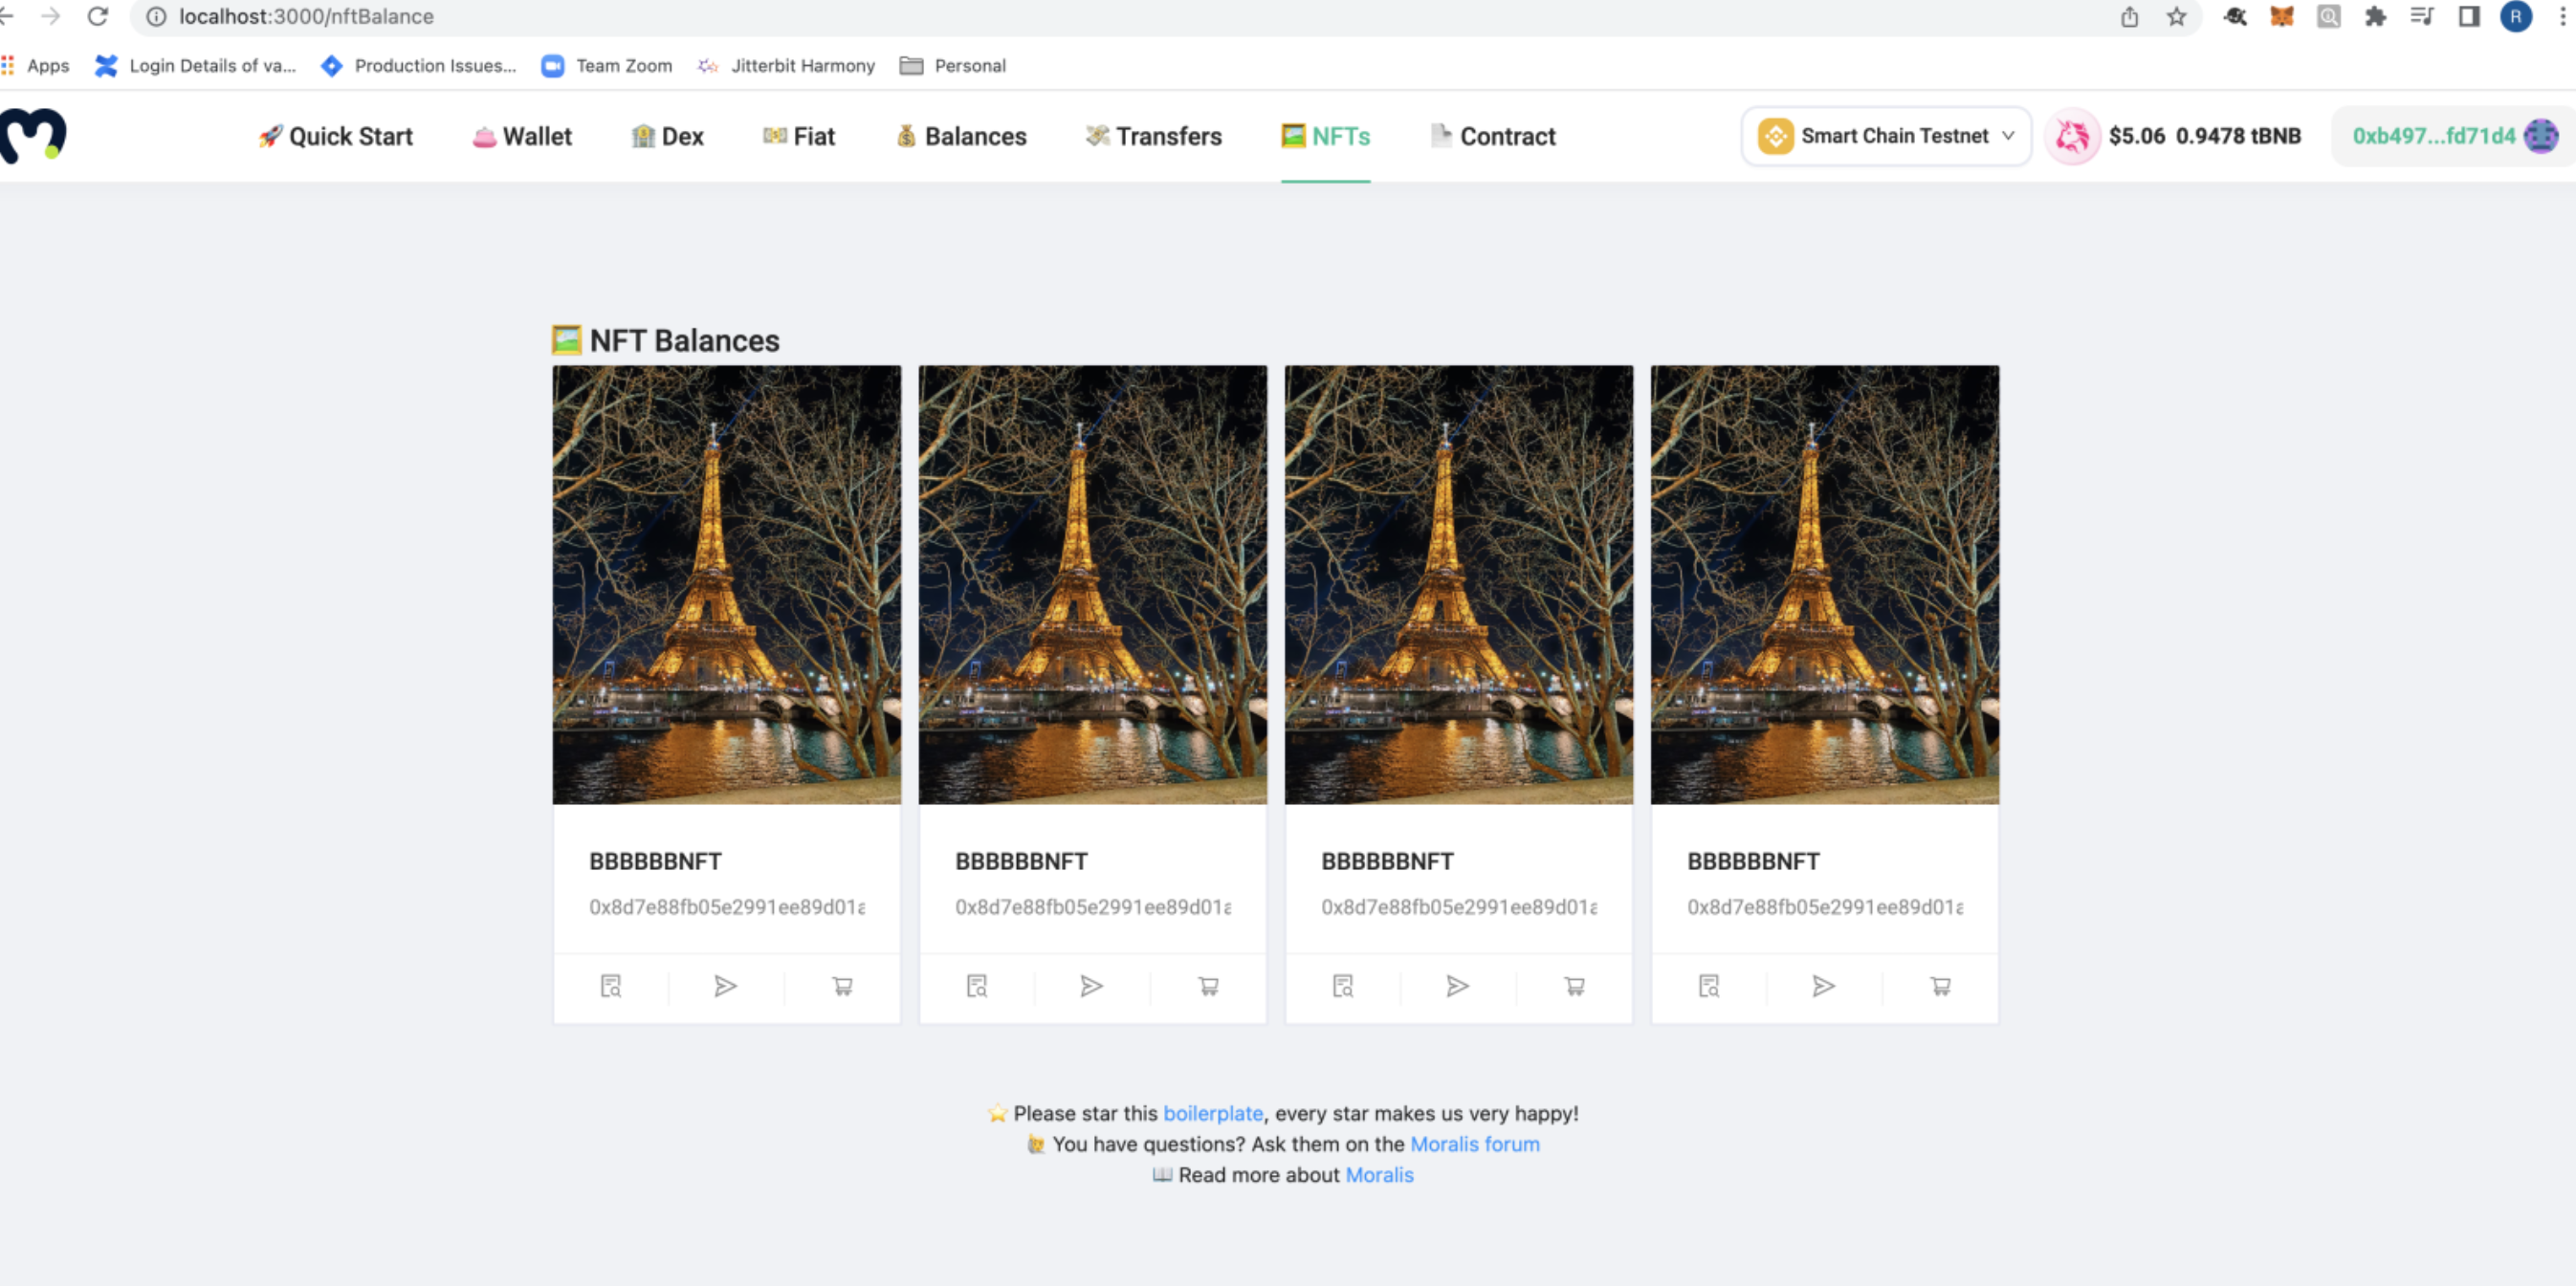The width and height of the screenshot is (2576, 1286).
Task: Click the NFT send/play icon on second card
Action: 1092,986
